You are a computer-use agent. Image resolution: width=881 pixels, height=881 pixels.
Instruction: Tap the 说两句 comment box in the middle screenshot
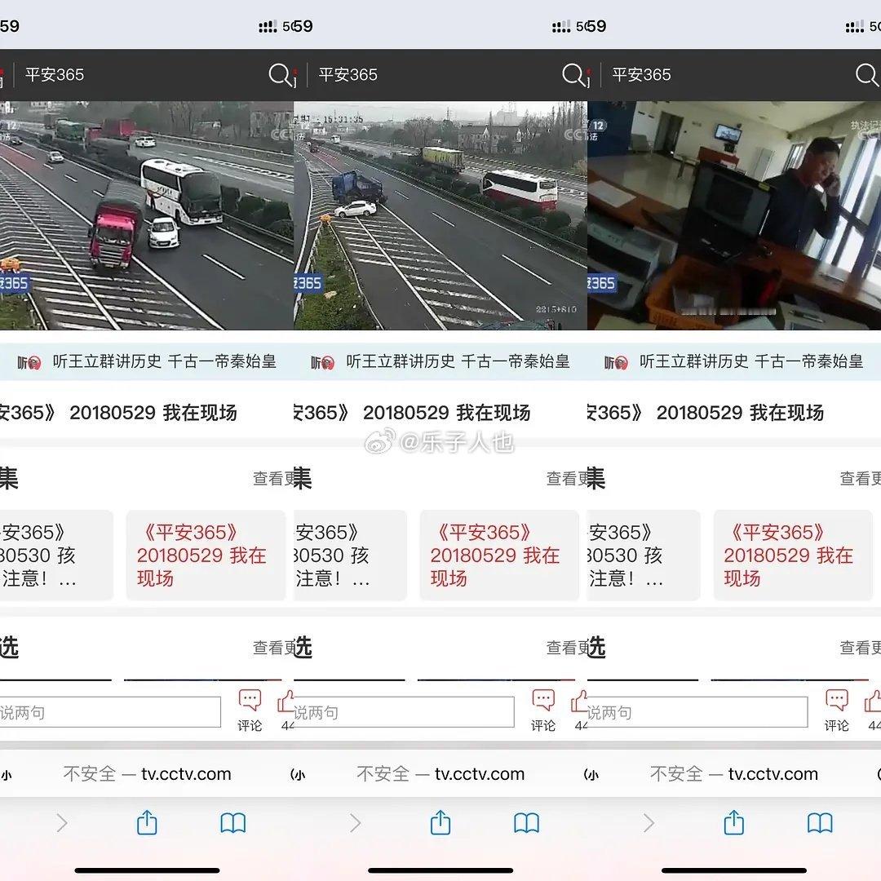pyautogui.click(x=404, y=712)
